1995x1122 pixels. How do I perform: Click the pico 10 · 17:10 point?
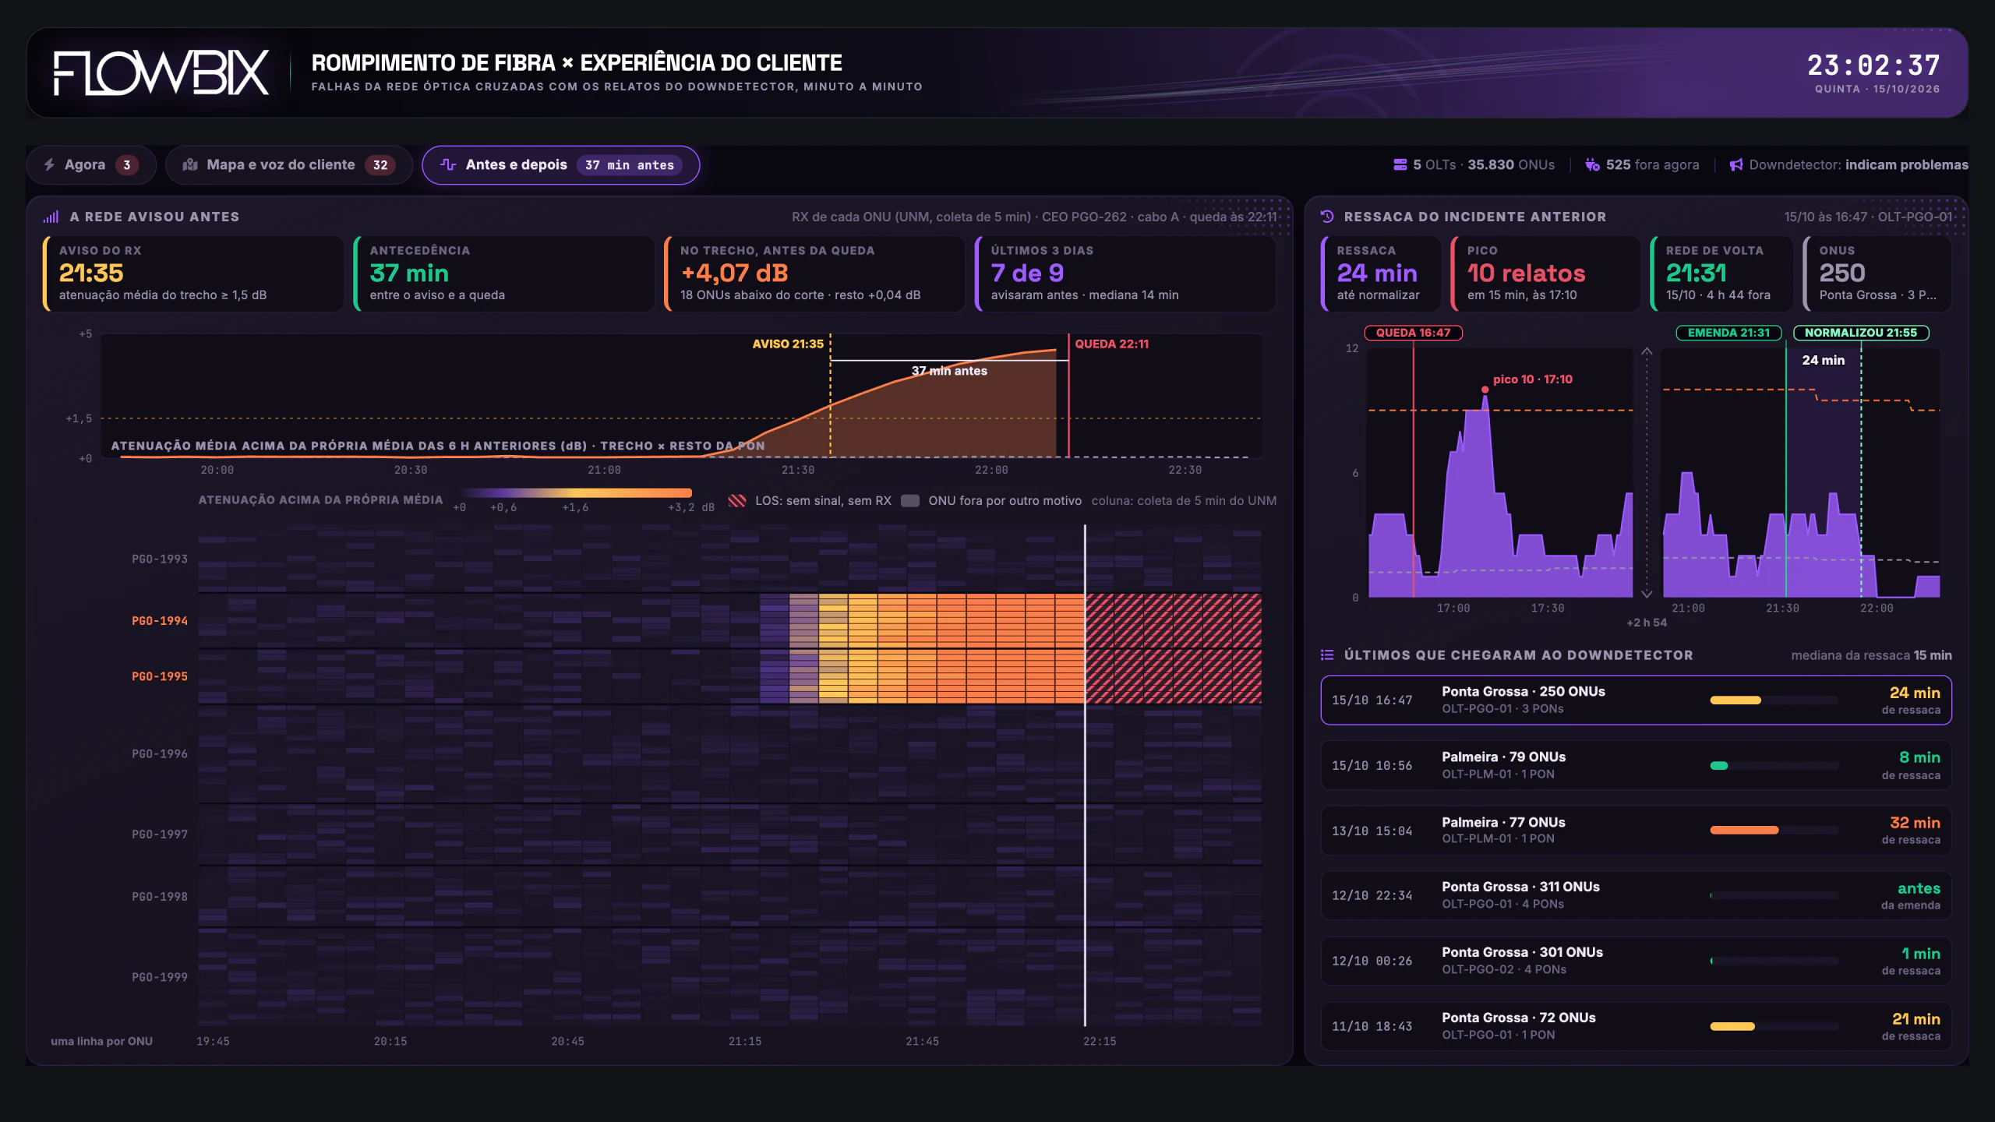1485,390
